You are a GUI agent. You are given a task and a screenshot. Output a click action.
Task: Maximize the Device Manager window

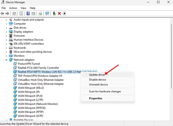pyautogui.click(x=158, y=2)
